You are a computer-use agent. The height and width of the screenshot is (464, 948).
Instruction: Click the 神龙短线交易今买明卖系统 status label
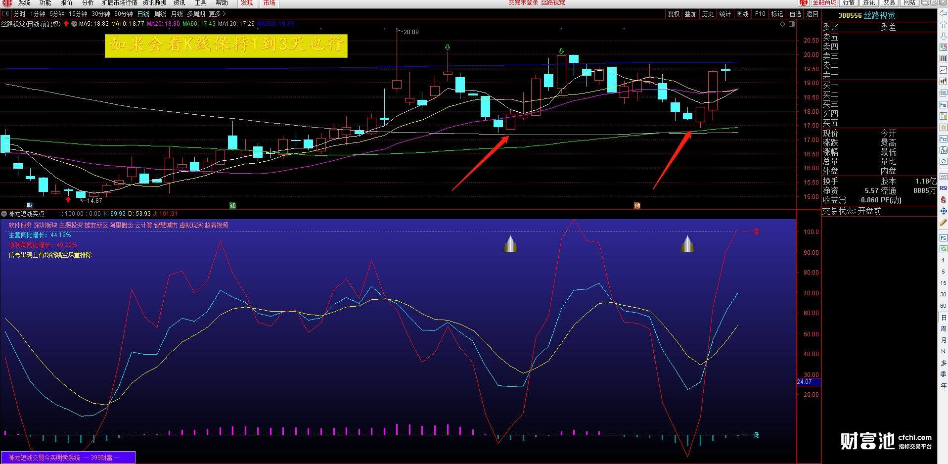coord(68,458)
